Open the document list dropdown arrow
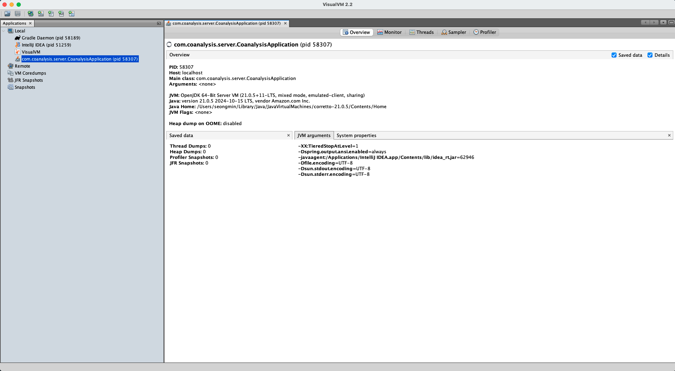This screenshot has width=675, height=371. [663, 22]
